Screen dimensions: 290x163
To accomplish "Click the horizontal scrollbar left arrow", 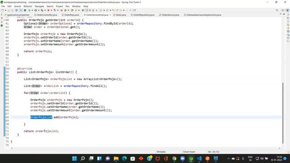I will 12,148.
